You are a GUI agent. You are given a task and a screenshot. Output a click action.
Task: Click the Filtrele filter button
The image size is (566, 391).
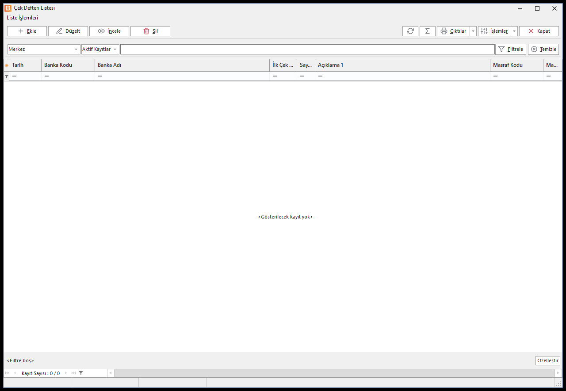511,49
